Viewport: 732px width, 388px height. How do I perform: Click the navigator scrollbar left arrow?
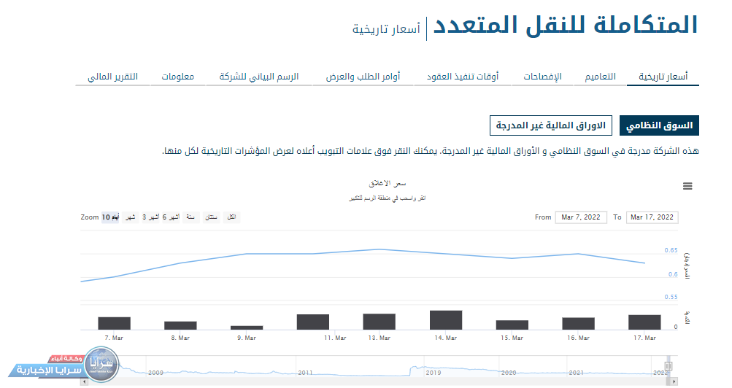click(85, 381)
